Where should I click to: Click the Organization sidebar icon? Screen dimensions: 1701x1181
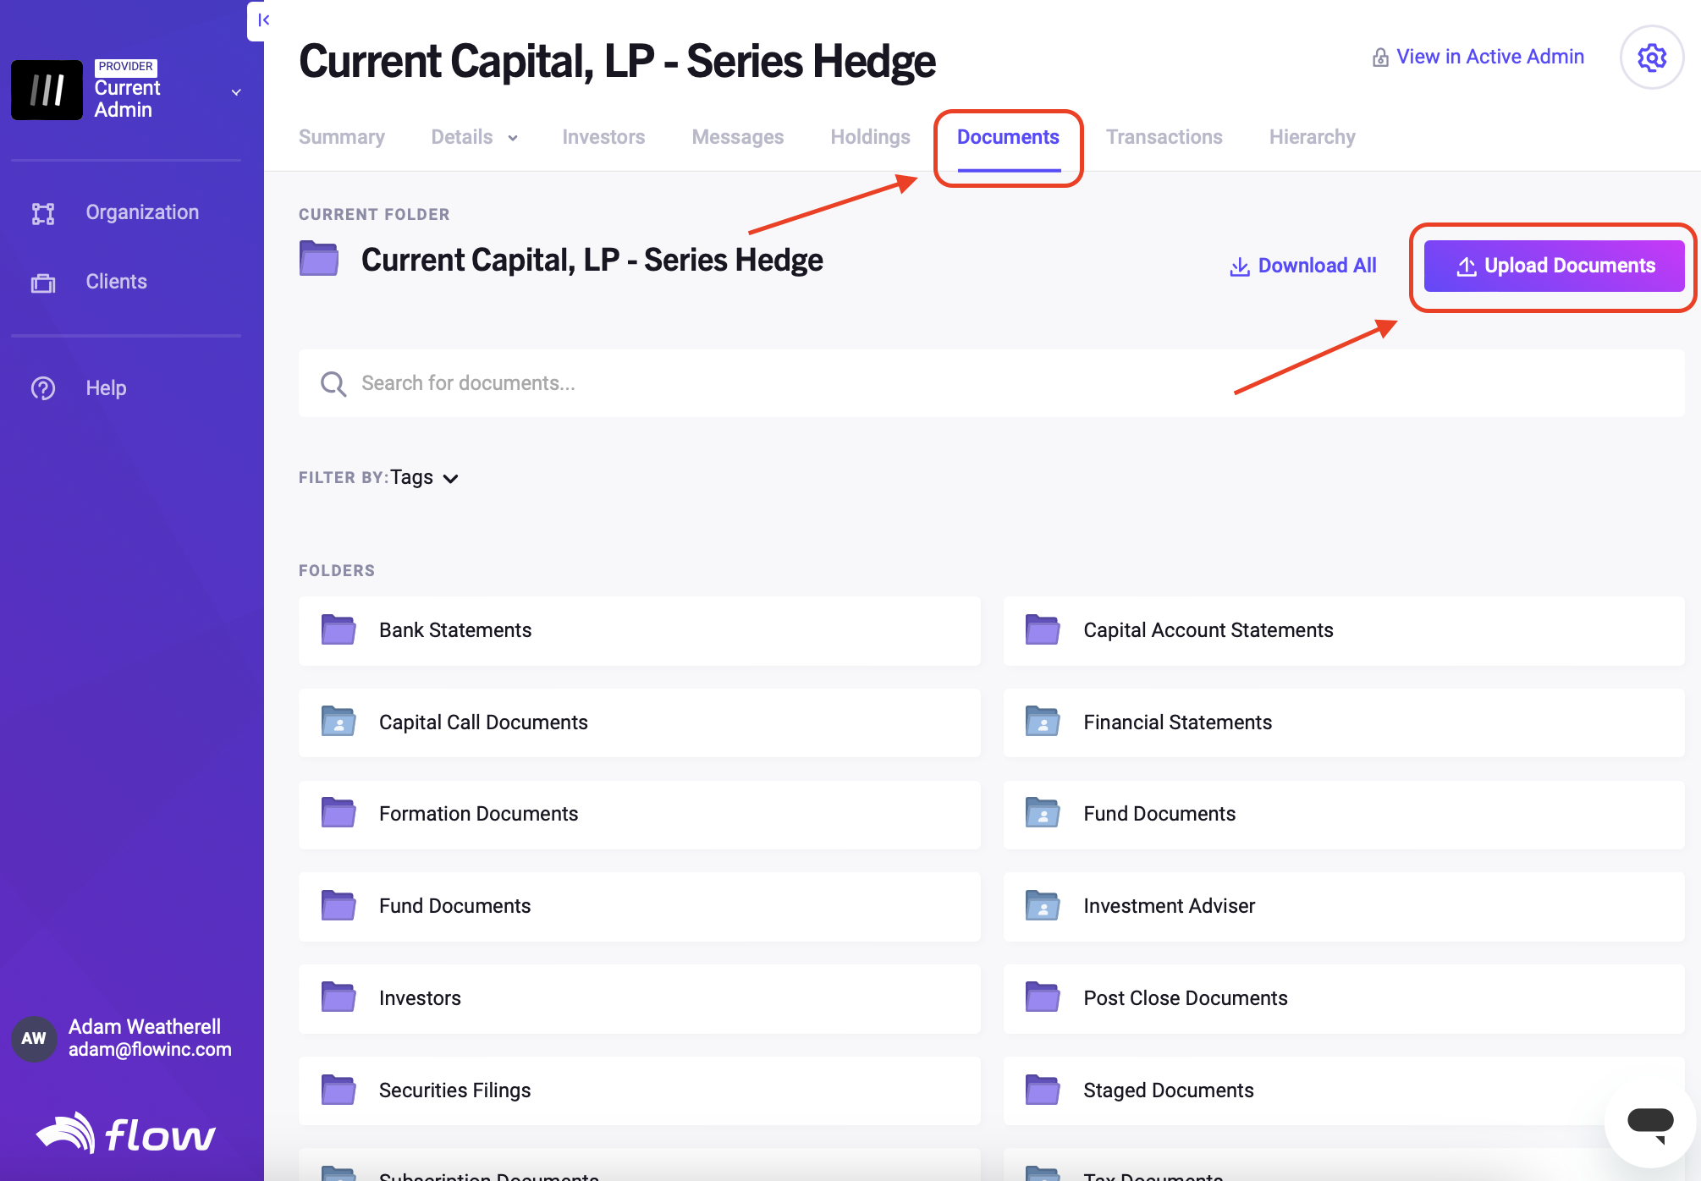(x=43, y=213)
